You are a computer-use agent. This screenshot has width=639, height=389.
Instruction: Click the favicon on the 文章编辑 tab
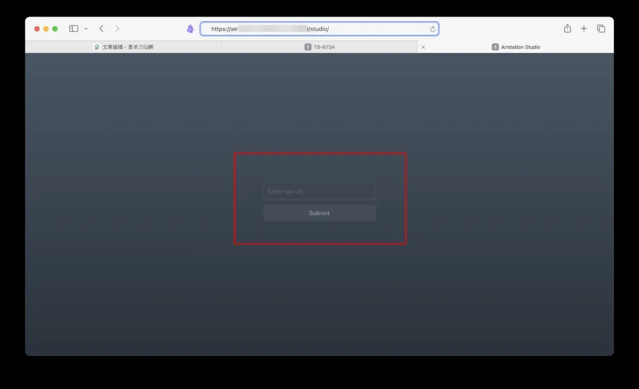pyautogui.click(x=97, y=47)
